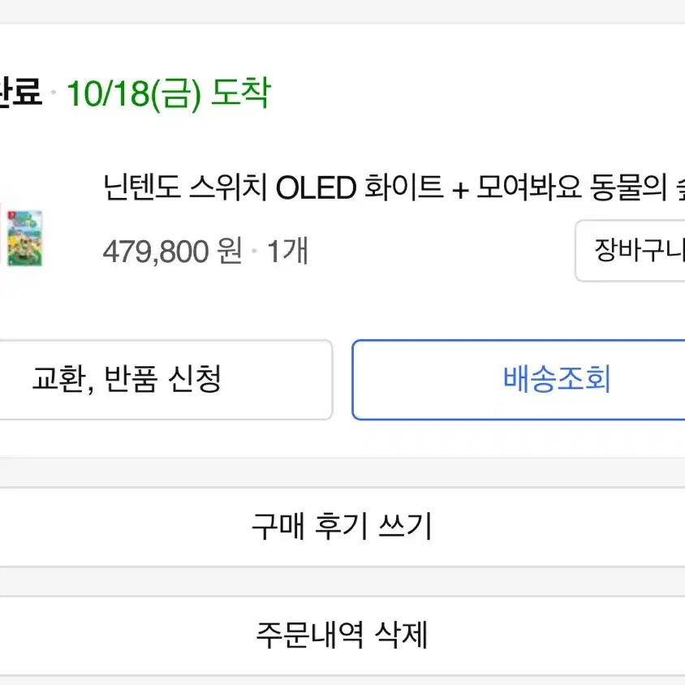Click the 1개 quantity text
The height and width of the screenshot is (685, 685).
coord(287,251)
